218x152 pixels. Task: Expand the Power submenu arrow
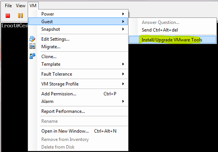pyautogui.click(x=123, y=14)
